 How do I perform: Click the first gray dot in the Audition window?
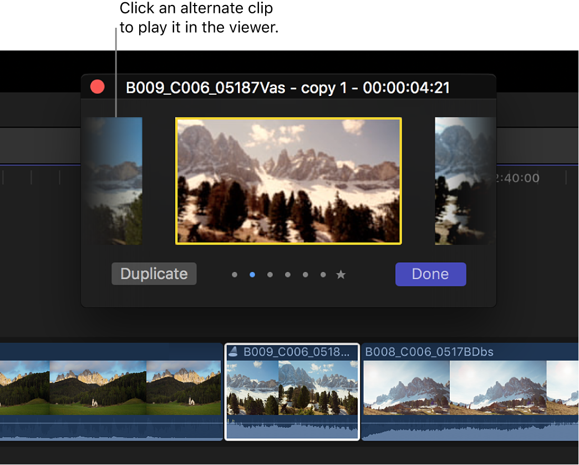click(x=235, y=274)
